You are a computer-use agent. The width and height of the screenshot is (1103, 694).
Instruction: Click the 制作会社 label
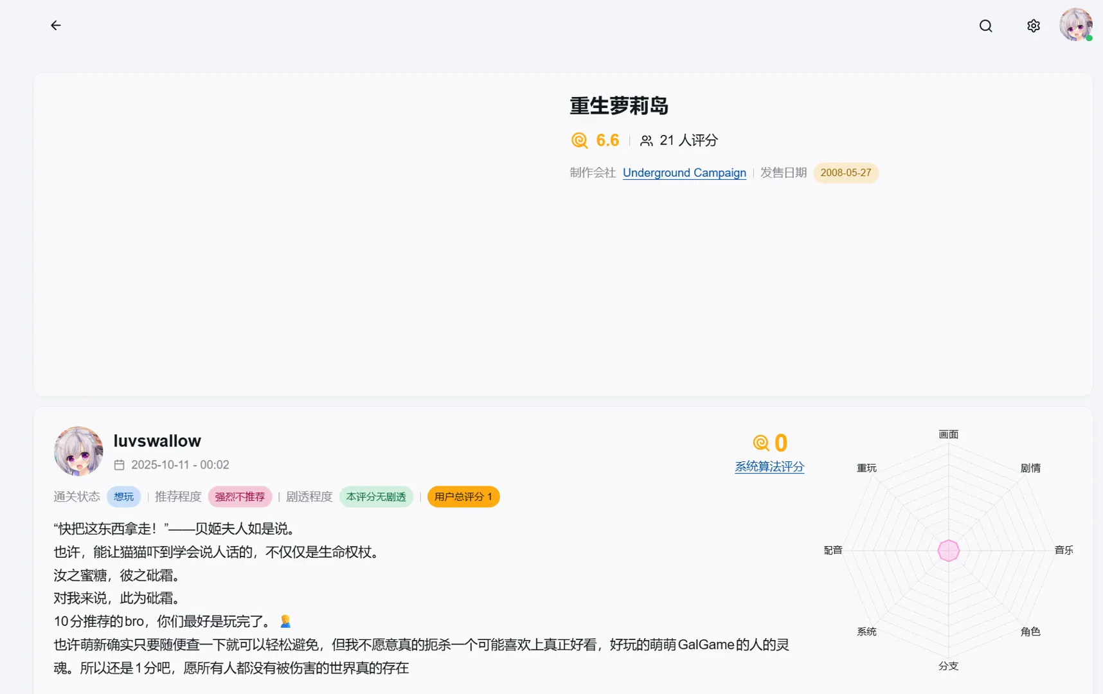(x=593, y=173)
